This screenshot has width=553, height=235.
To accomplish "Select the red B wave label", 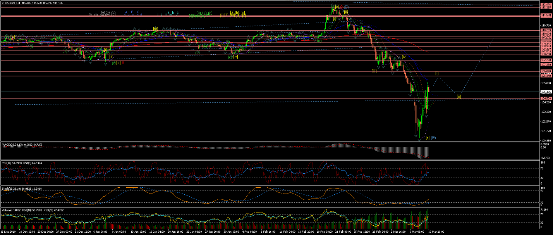I will (x=123, y=62).
